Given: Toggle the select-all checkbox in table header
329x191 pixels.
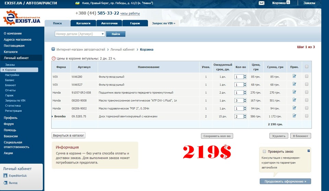Looking at the screenshot, I should click(x=306, y=67).
